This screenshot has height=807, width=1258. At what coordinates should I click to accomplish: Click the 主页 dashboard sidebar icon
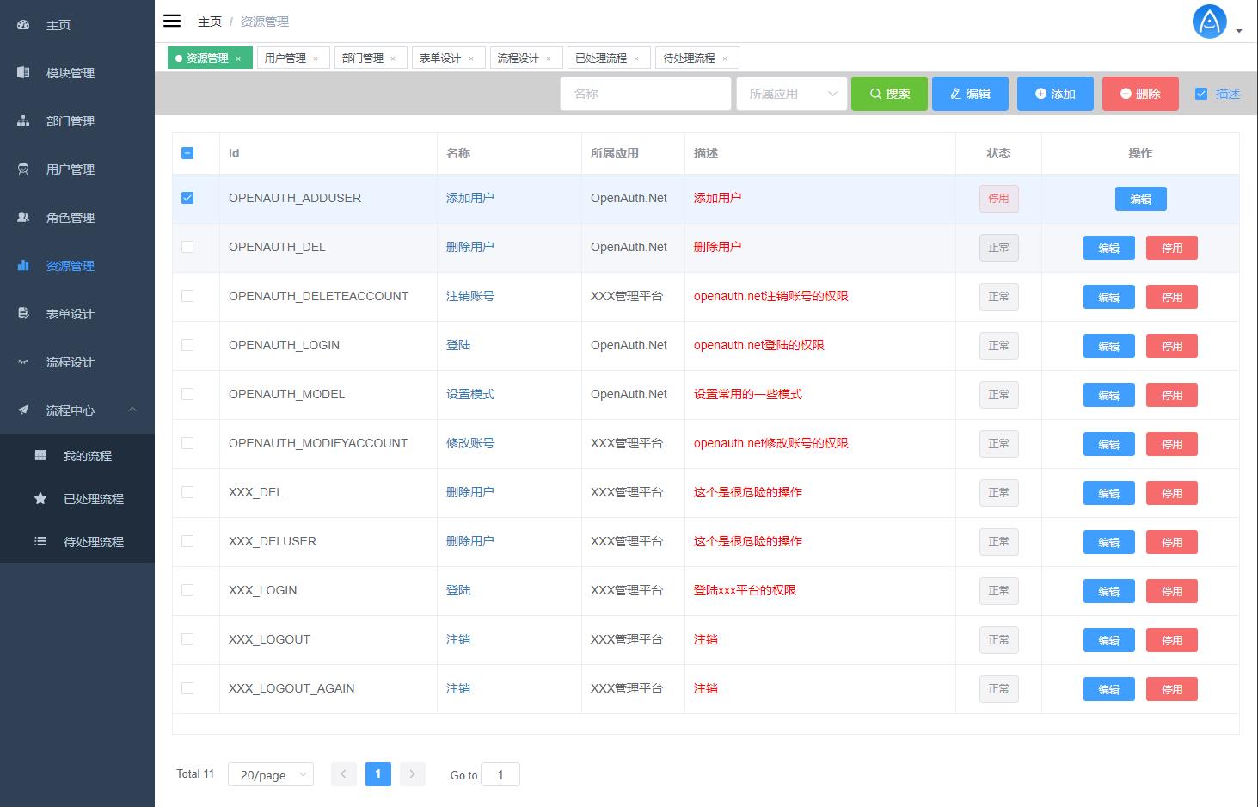pyautogui.click(x=23, y=25)
